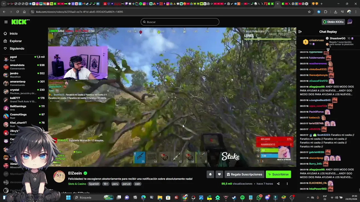Open the volume control in system tray
Image resolution: width=360 pixels, height=202 pixels.
(x=337, y=198)
